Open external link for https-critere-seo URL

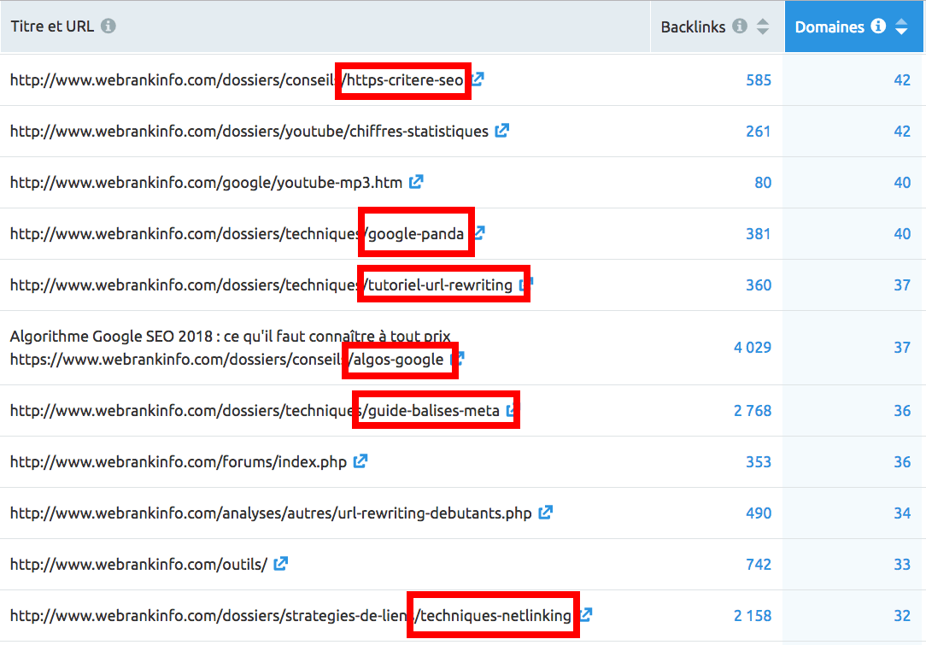(x=478, y=79)
